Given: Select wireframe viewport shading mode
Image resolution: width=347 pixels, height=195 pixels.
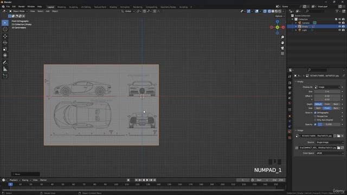Looking at the screenshot, I should point(269,11).
